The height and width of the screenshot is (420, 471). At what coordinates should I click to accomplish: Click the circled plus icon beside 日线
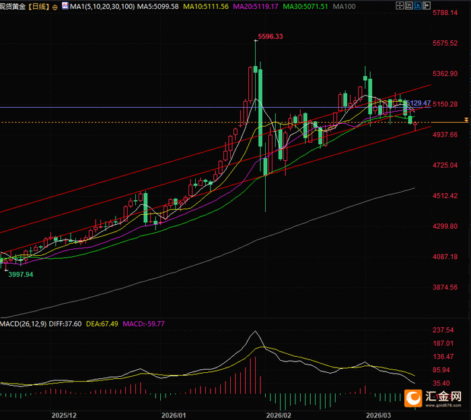55,7
